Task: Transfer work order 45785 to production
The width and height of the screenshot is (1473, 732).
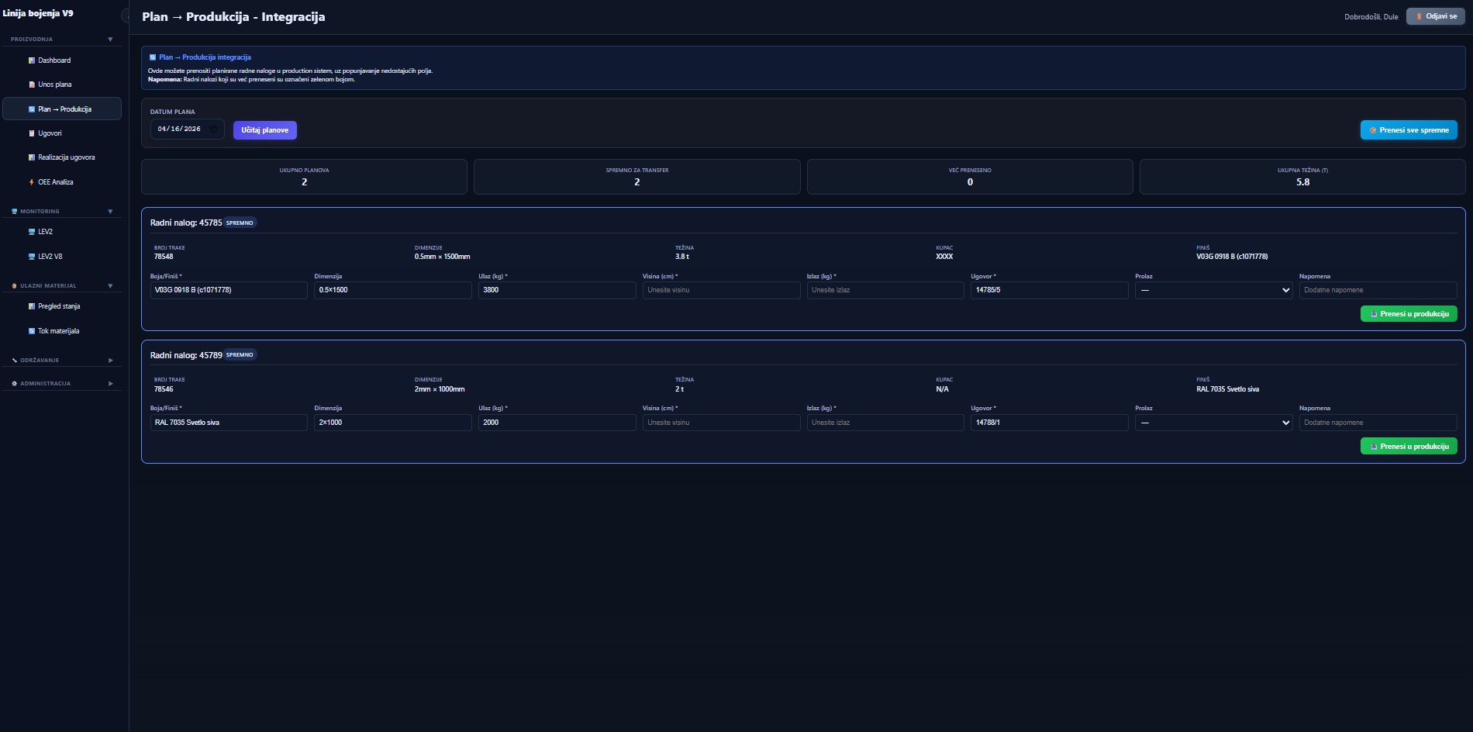Action: [1409, 314]
